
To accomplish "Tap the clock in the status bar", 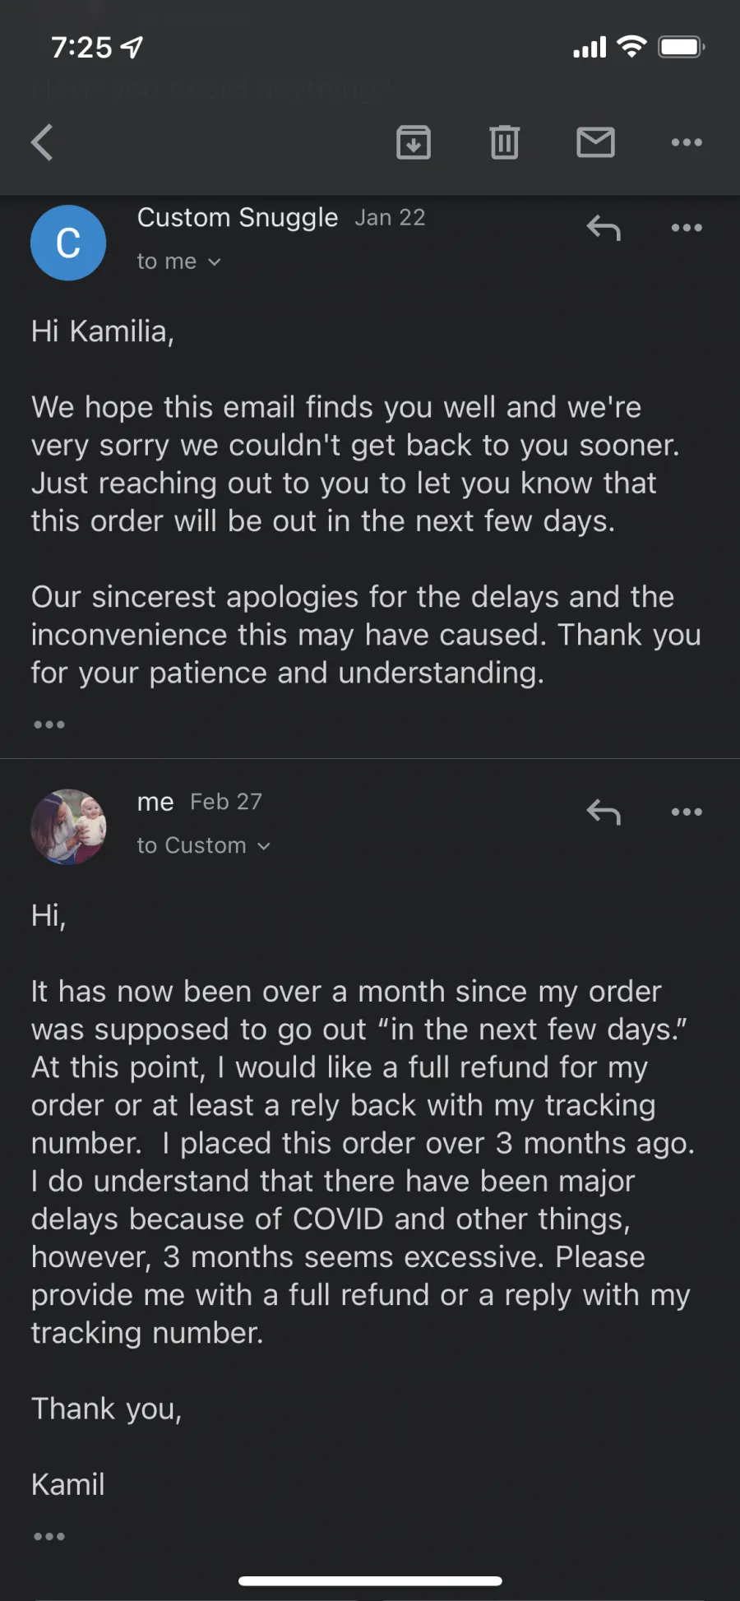I will point(81,48).
